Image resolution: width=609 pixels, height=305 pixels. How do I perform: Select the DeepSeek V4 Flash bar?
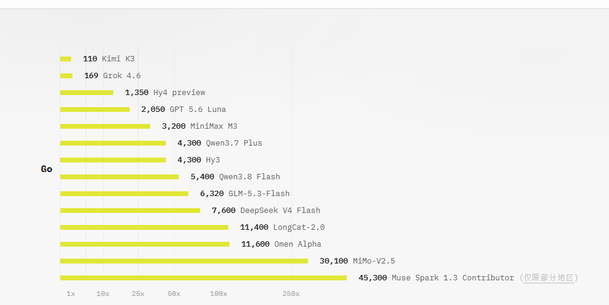[x=130, y=211]
